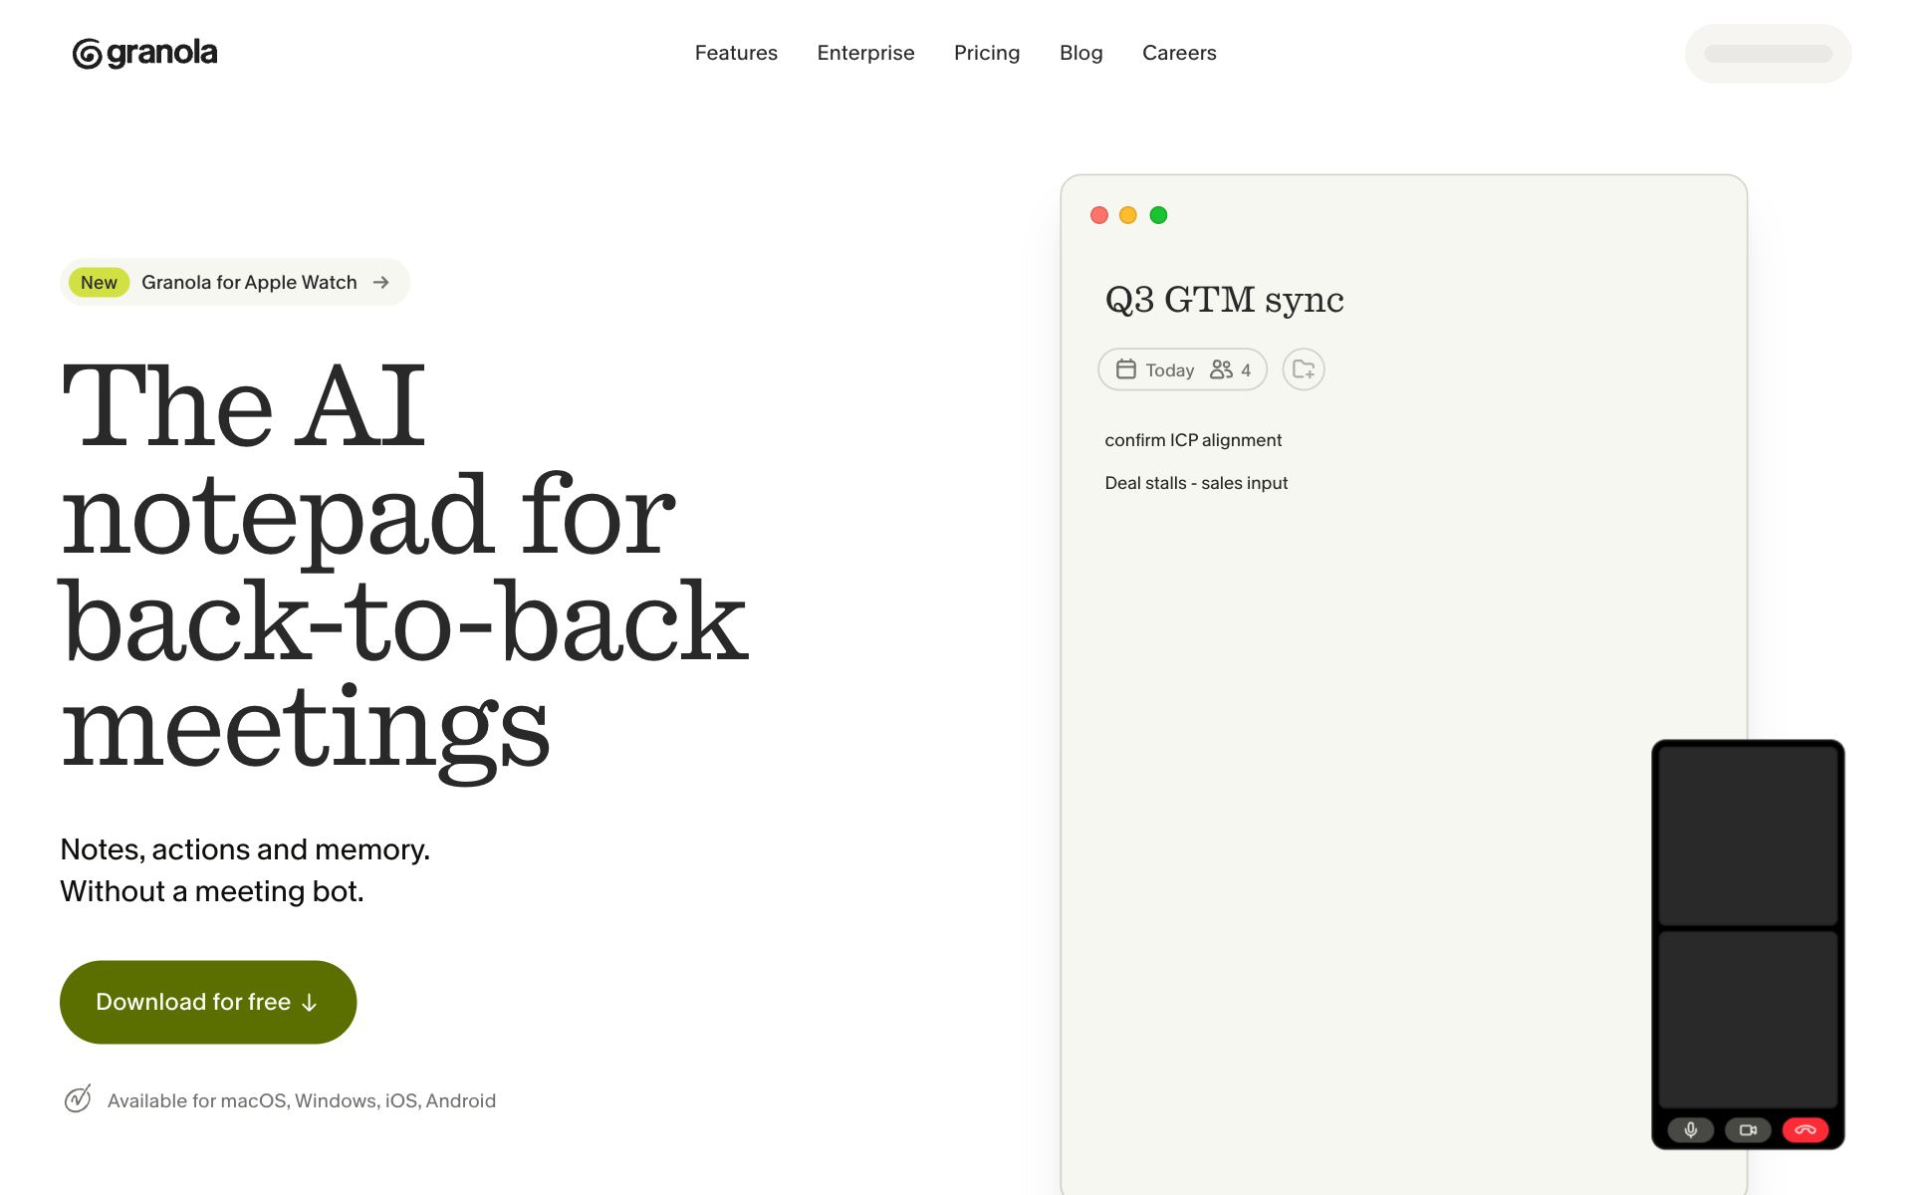
Task: Click the checkmark badge icon near platforms
Action: coord(78,1098)
